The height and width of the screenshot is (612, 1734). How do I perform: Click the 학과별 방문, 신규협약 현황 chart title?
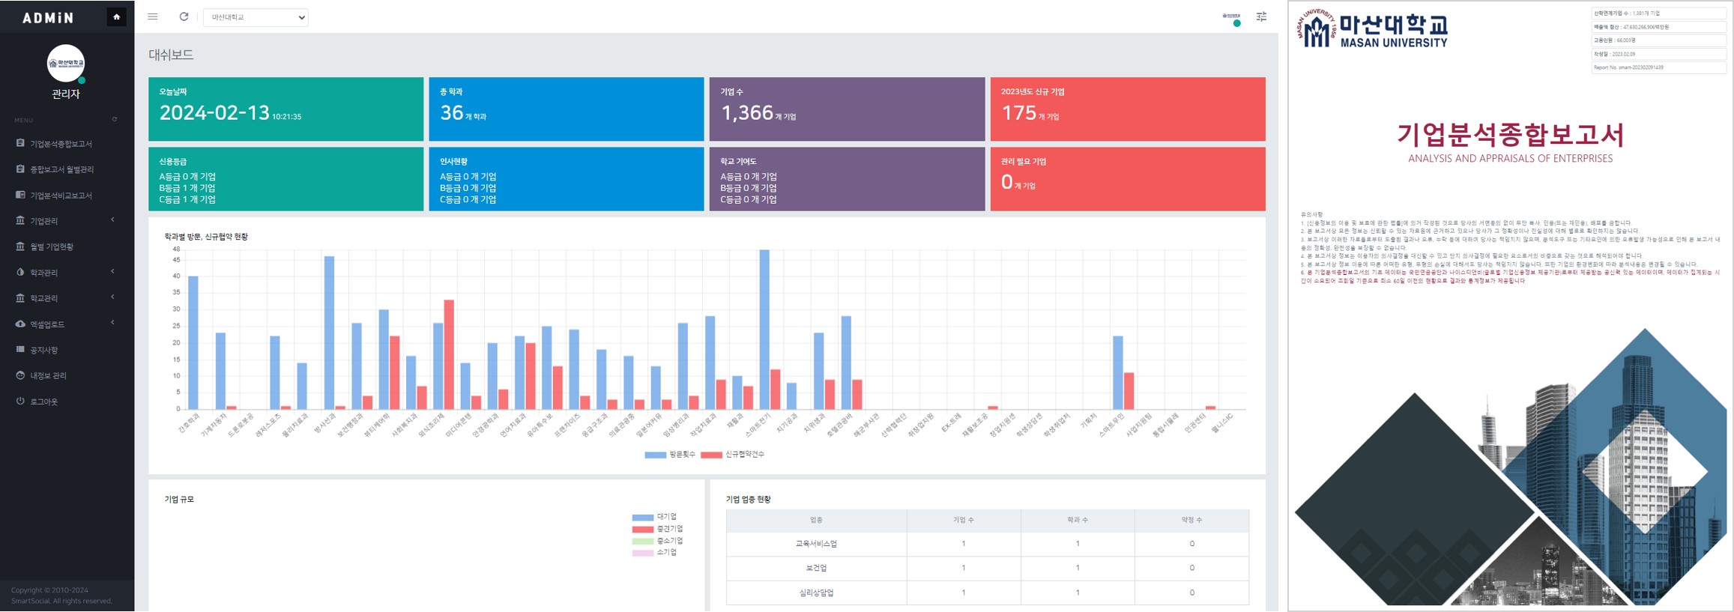pyautogui.click(x=206, y=237)
